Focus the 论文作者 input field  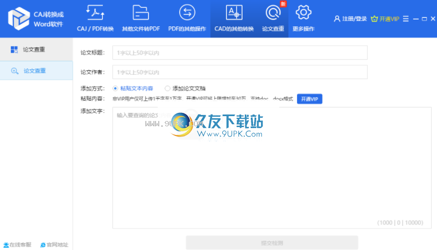(x=239, y=72)
